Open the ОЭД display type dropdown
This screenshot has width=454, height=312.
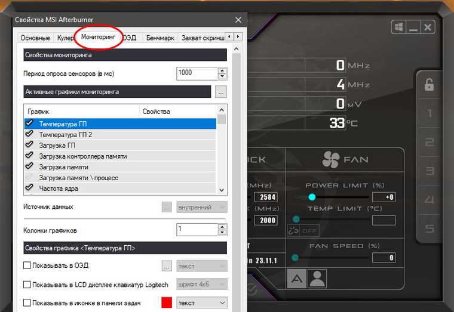[203, 265]
